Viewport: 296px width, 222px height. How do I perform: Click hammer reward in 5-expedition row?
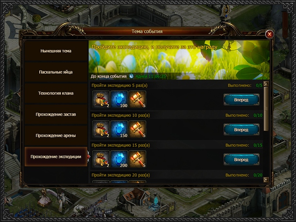(x=137, y=99)
